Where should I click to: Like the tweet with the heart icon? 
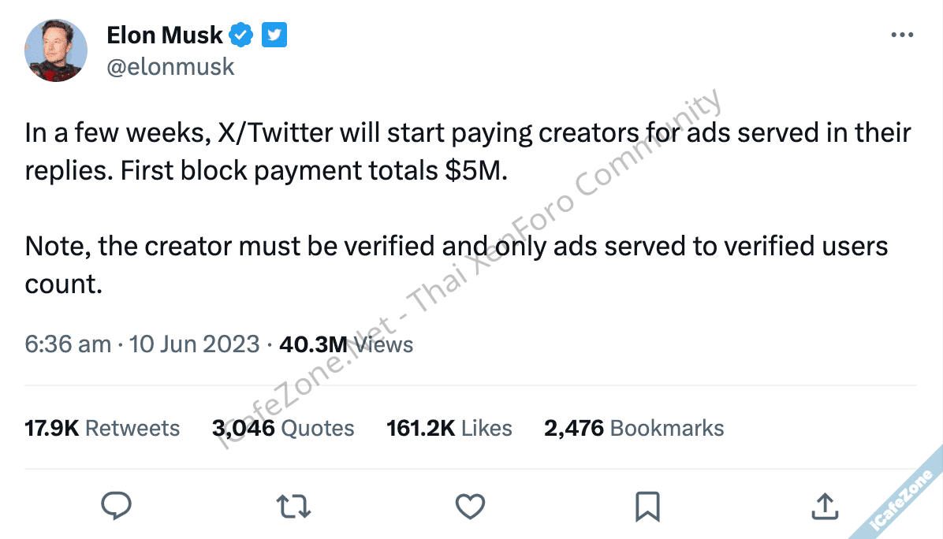(471, 505)
